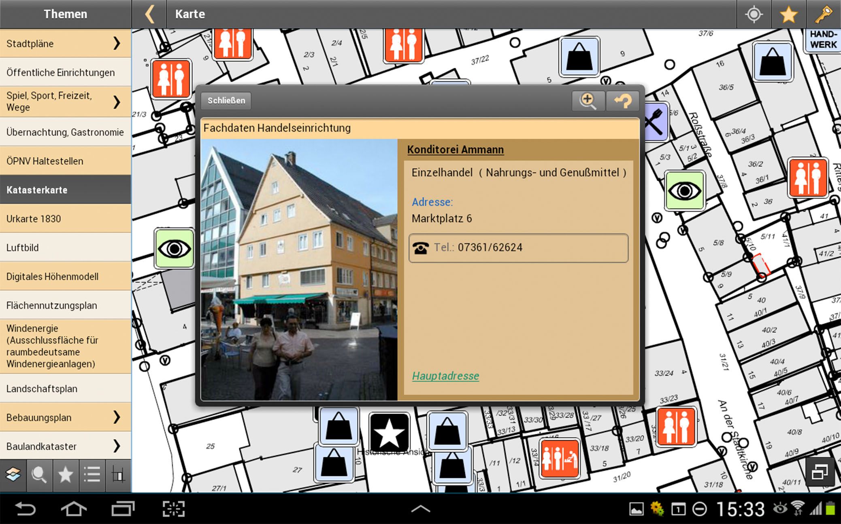Select the layers icon in bottom toolbar
Image resolution: width=841 pixels, height=524 pixels.
click(13, 474)
